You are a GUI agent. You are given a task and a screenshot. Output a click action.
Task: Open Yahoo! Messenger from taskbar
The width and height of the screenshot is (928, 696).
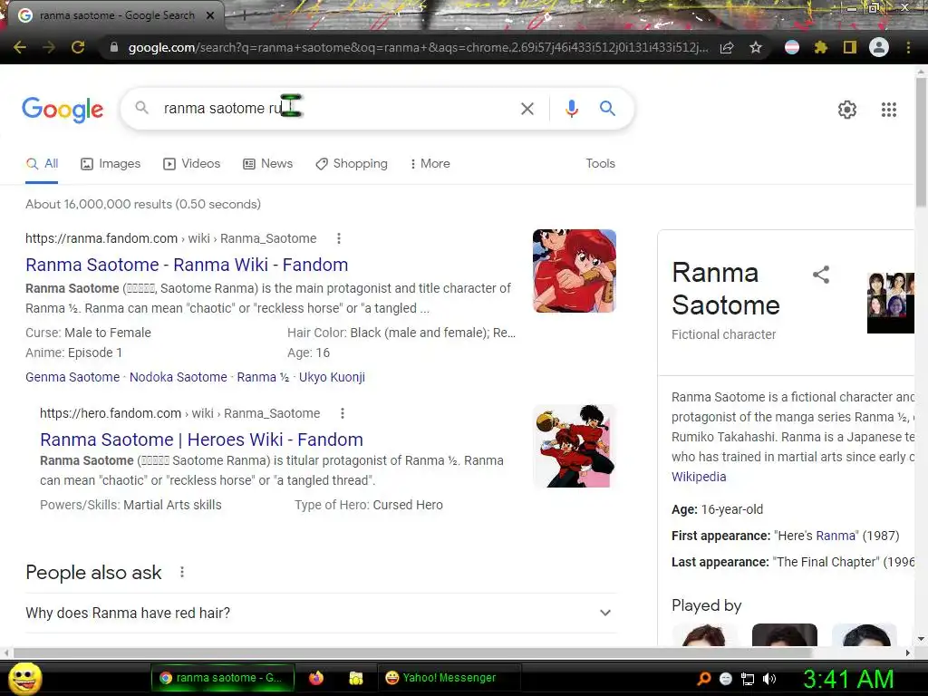[x=449, y=678]
